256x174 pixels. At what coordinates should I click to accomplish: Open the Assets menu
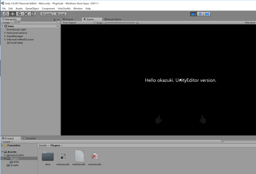[19, 9]
